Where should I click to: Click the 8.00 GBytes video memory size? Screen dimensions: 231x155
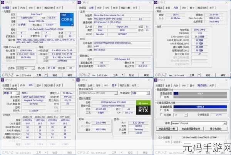(139, 123)
